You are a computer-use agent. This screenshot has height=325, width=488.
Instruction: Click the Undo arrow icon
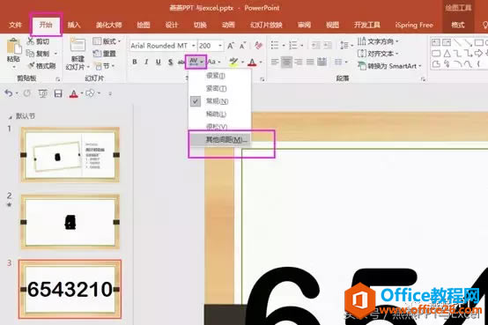click(9, 93)
